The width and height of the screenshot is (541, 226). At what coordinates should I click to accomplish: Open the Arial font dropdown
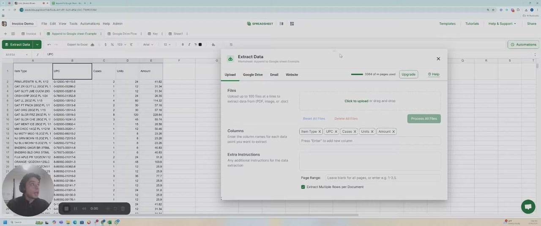148,44
